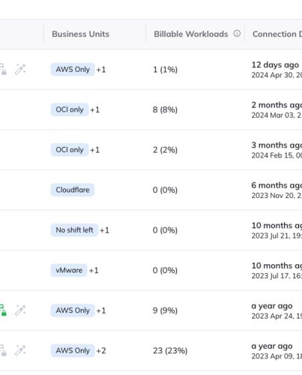Select the AWS Only tag in the 12 days ago row
This screenshot has height=375, width=302.
click(x=73, y=69)
